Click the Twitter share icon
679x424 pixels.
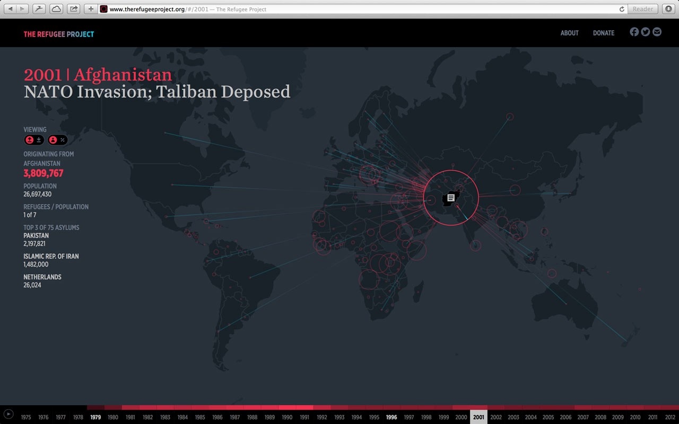[x=646, y=32]
